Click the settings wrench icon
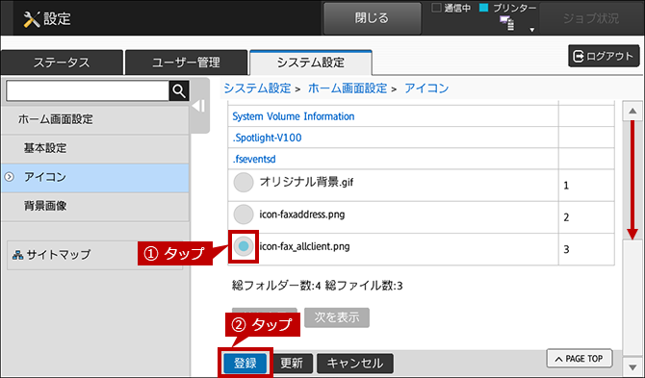 (x=31, y=19)
